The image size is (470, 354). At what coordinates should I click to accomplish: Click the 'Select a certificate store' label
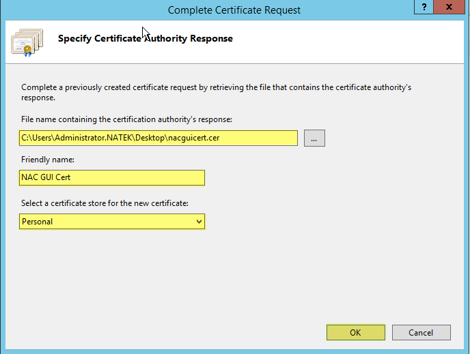pyautogui.click(x=105, y=203)
